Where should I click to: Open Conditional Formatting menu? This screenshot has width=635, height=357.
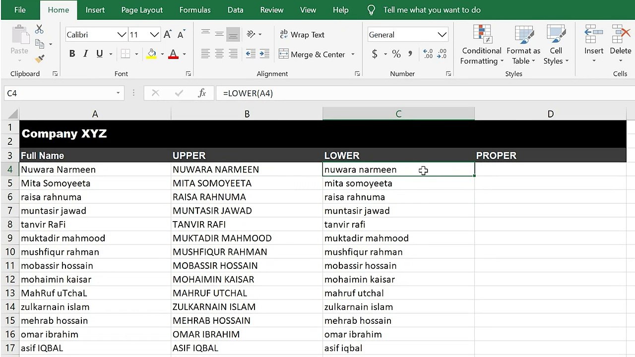coord(481,45)
